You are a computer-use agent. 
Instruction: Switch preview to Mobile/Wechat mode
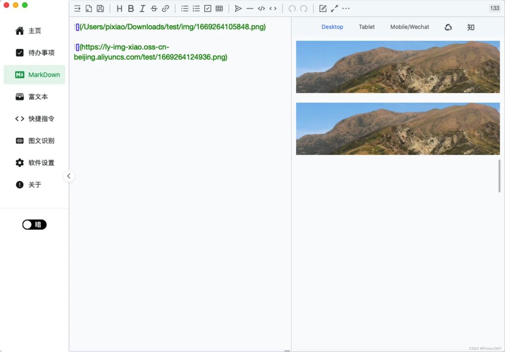point(409,27)
